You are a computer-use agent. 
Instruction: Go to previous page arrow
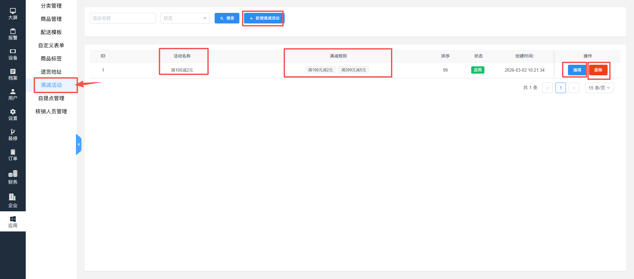click(x=547, y=88)
